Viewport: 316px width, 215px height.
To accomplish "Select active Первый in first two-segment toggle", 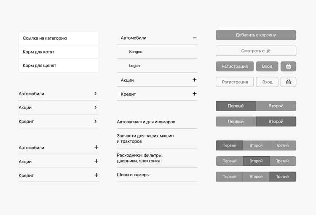I will pyautogui.click(x=236, y=106).
